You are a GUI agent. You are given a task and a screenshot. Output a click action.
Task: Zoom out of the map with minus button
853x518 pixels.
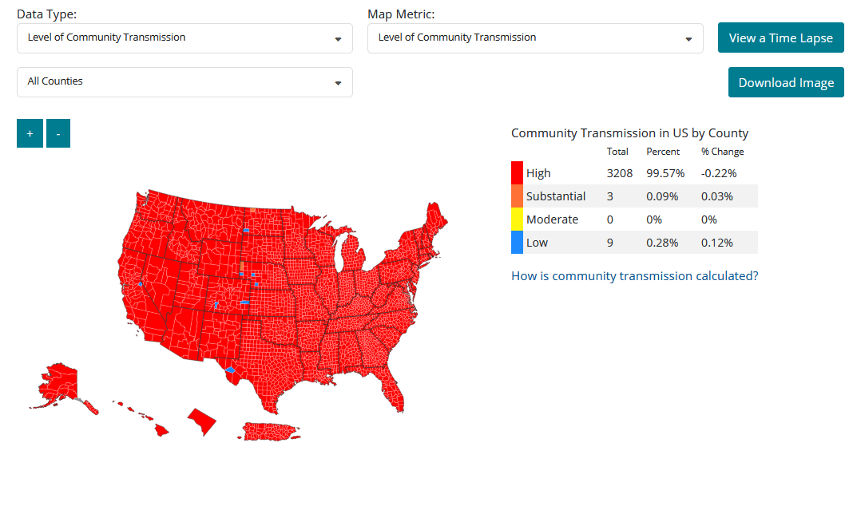coord(58,133)
